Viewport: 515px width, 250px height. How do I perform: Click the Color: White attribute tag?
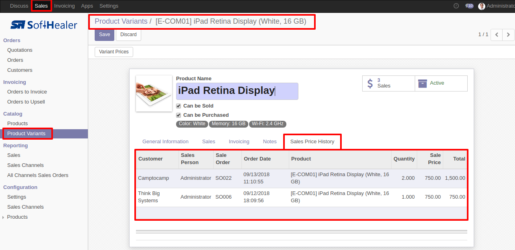[192, 124]
